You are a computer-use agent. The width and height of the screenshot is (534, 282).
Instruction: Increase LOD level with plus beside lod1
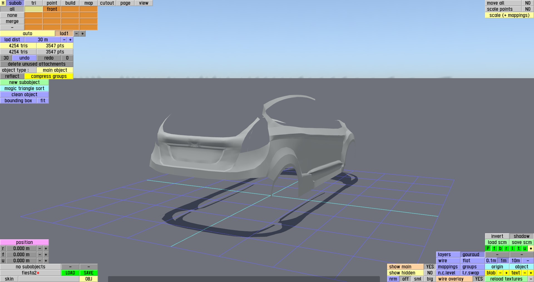pos(83,34)
